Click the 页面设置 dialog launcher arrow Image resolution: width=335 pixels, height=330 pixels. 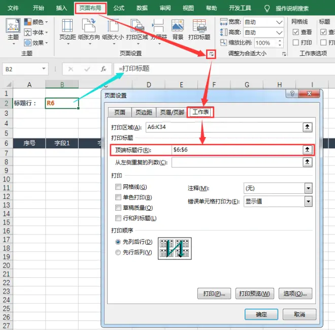211,54
